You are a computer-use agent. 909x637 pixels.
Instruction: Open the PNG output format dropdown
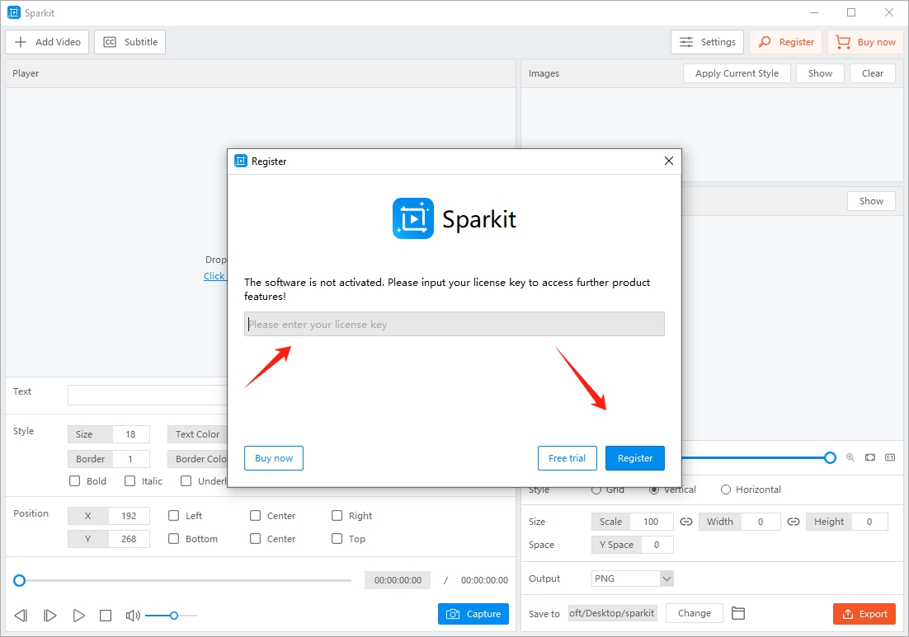632,578
